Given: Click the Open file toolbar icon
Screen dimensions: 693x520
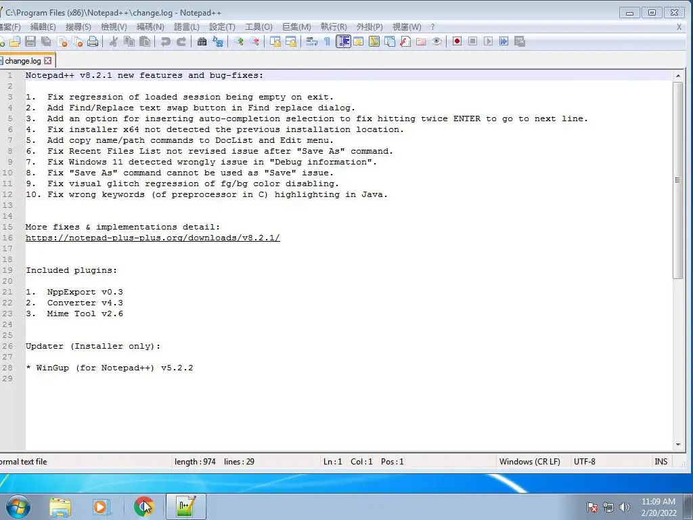Looking at the screenshot, I should (x=15, y=41).
